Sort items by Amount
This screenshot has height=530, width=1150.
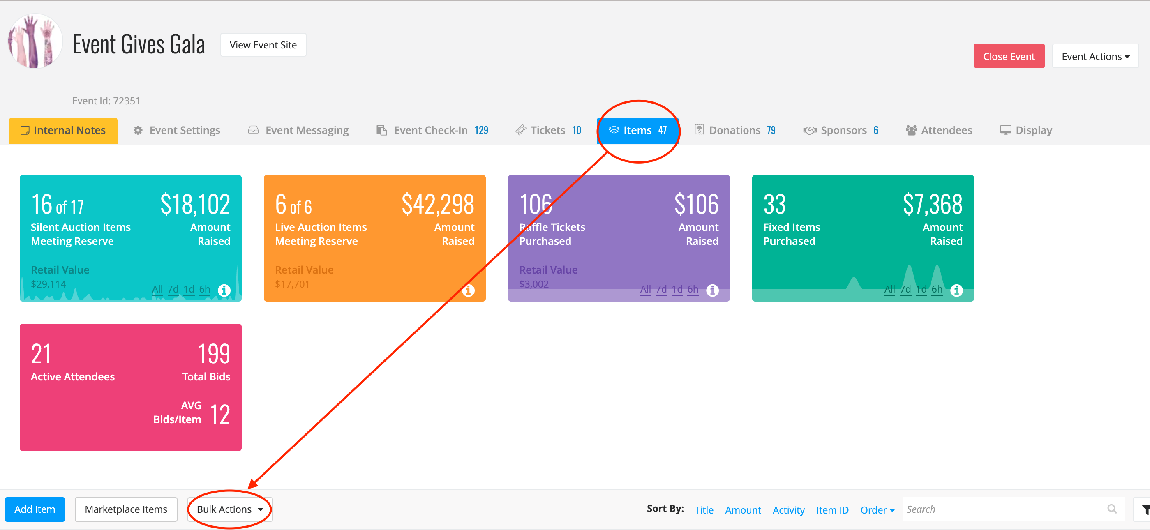743,510
